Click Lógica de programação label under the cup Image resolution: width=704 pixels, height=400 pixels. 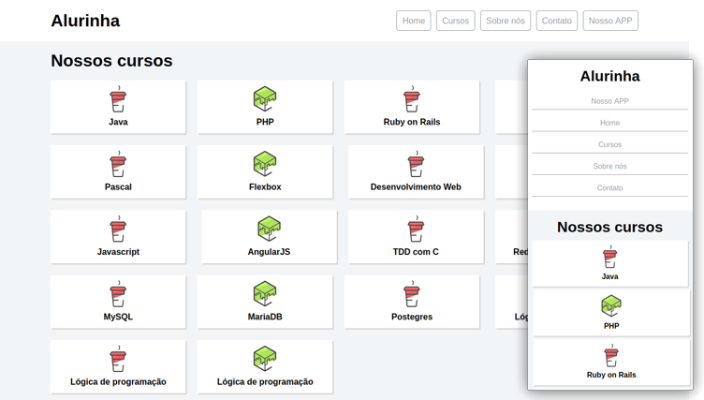[x=118, y=381]
